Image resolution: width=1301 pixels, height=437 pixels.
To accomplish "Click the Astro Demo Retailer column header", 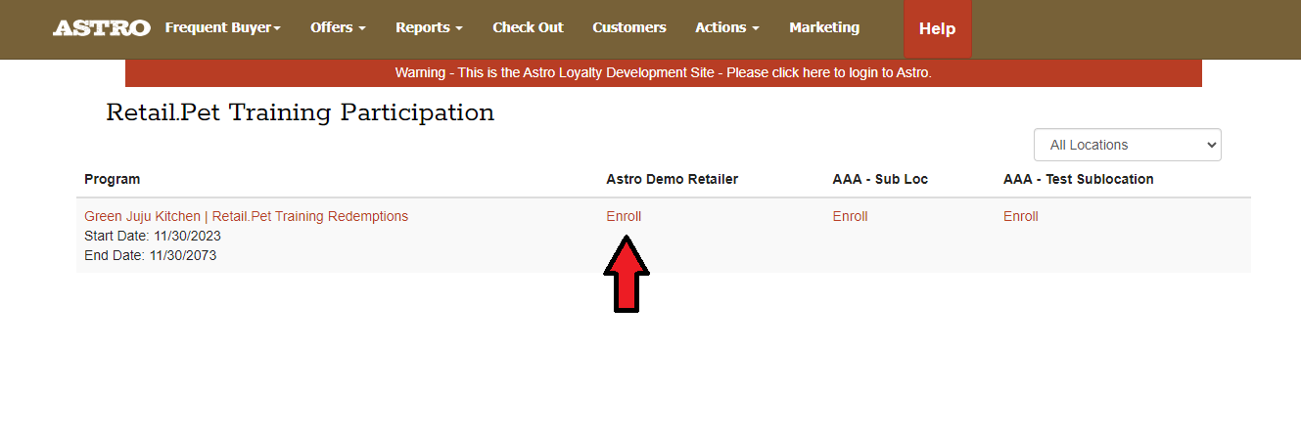I will point(672,179).
